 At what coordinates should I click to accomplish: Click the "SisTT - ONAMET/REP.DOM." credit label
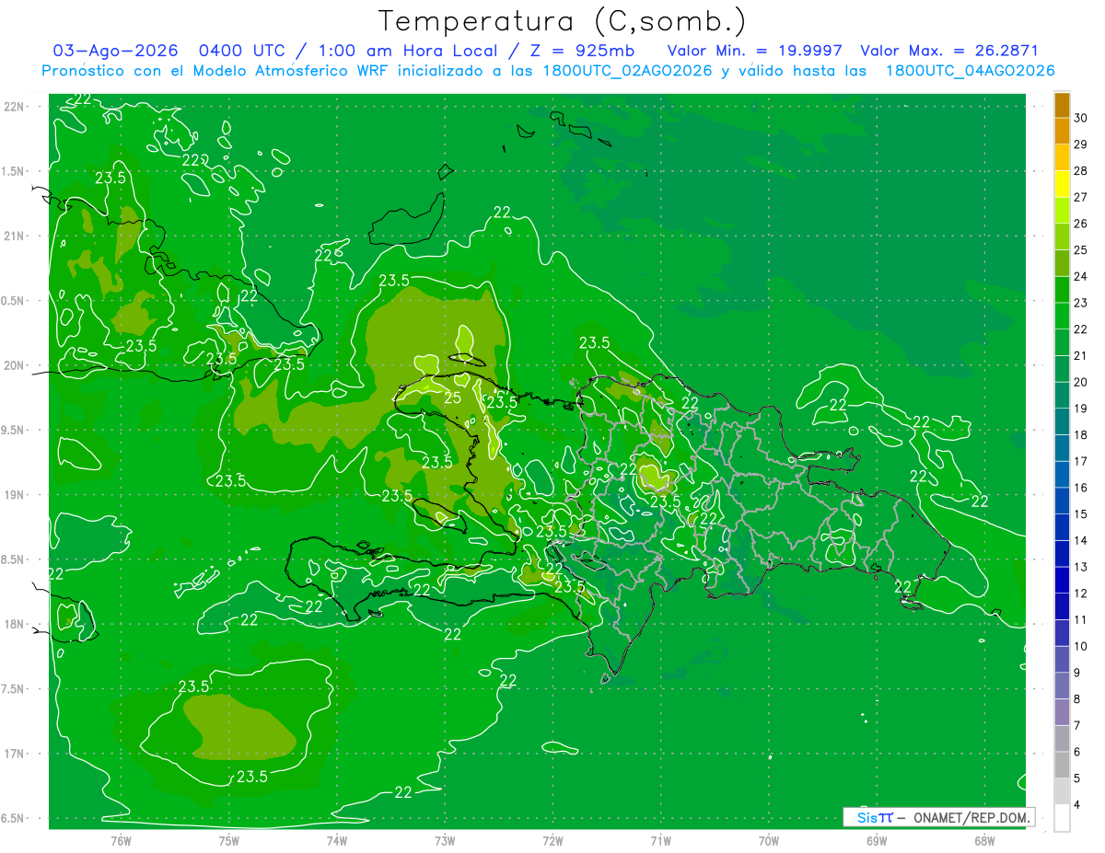939,817
